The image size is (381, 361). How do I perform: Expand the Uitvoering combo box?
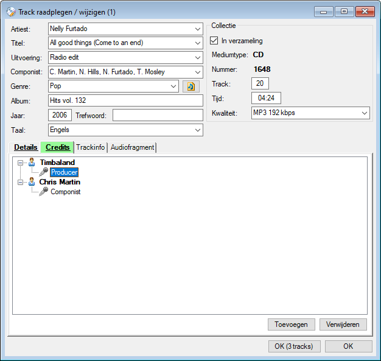coord(198,58)
